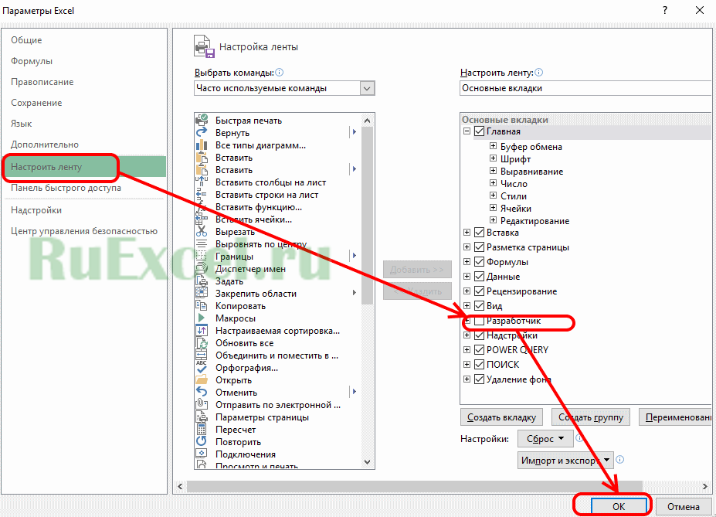
Task: Click the dialog help question mark
Action: pyautogui.click(x=665, y=10)
